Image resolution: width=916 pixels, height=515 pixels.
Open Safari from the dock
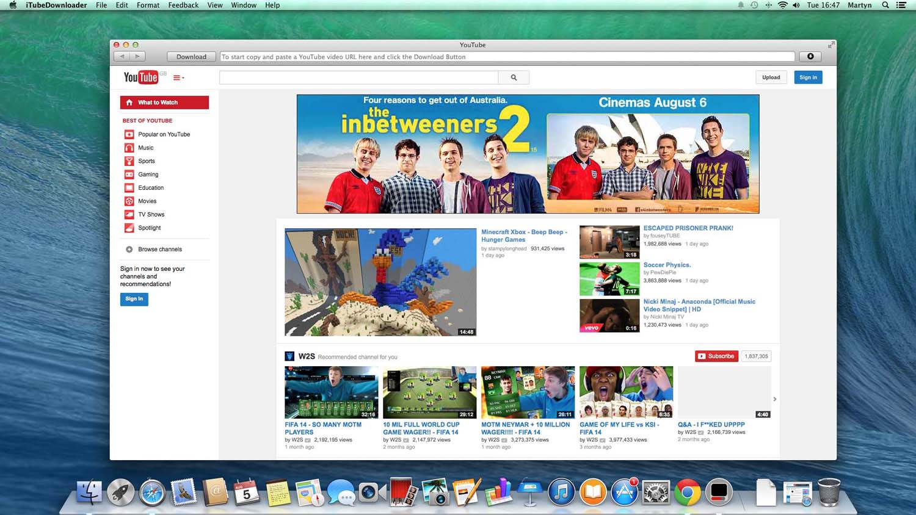pyautogui.click(x=152, y=492)
